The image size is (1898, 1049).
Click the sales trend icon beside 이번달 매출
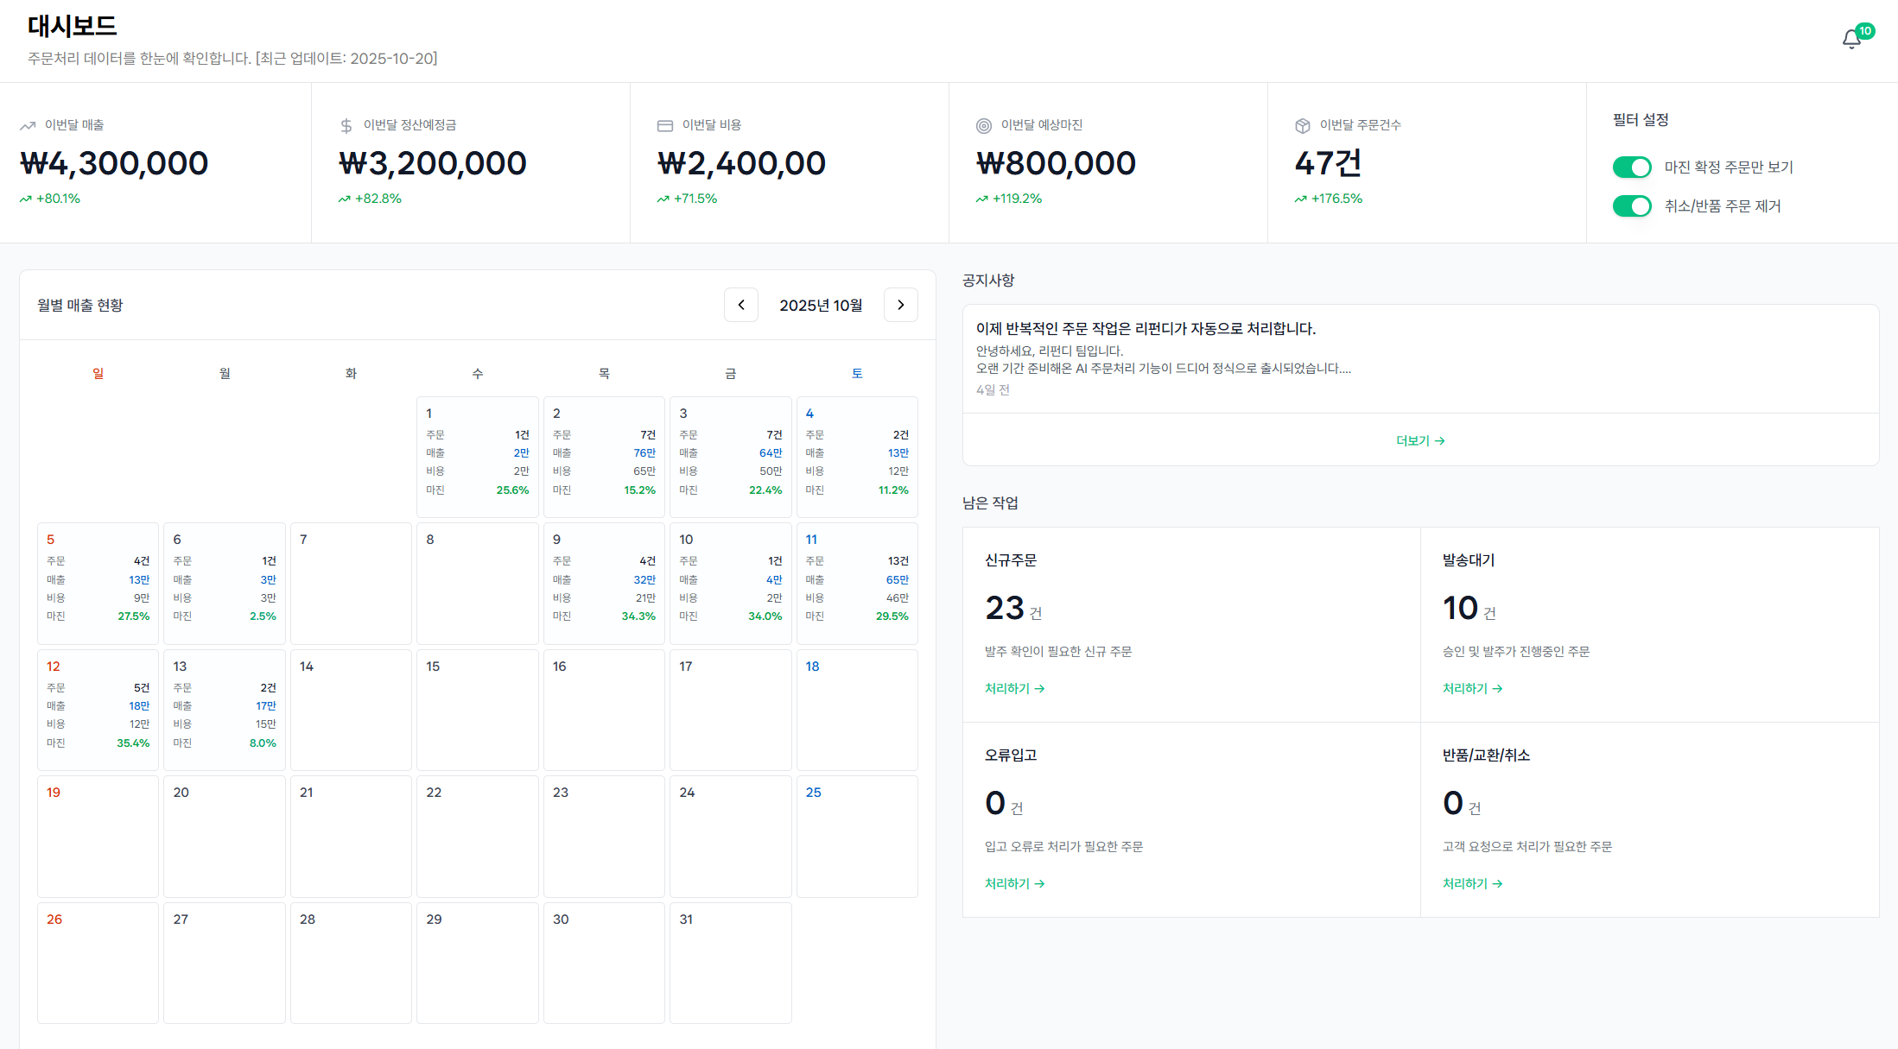(28, 125)
